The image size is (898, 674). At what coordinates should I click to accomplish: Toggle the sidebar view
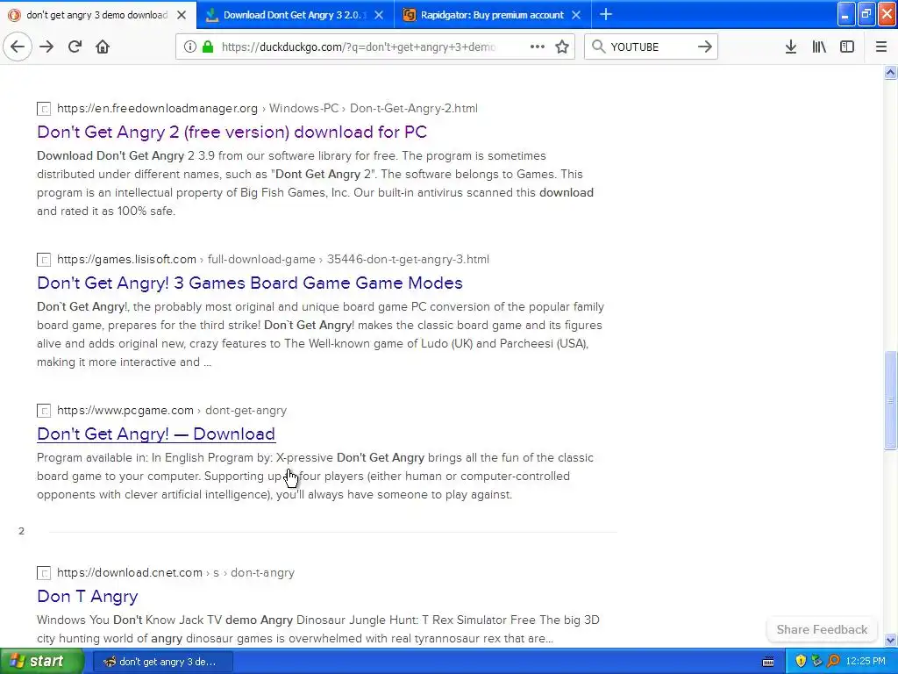847,47
